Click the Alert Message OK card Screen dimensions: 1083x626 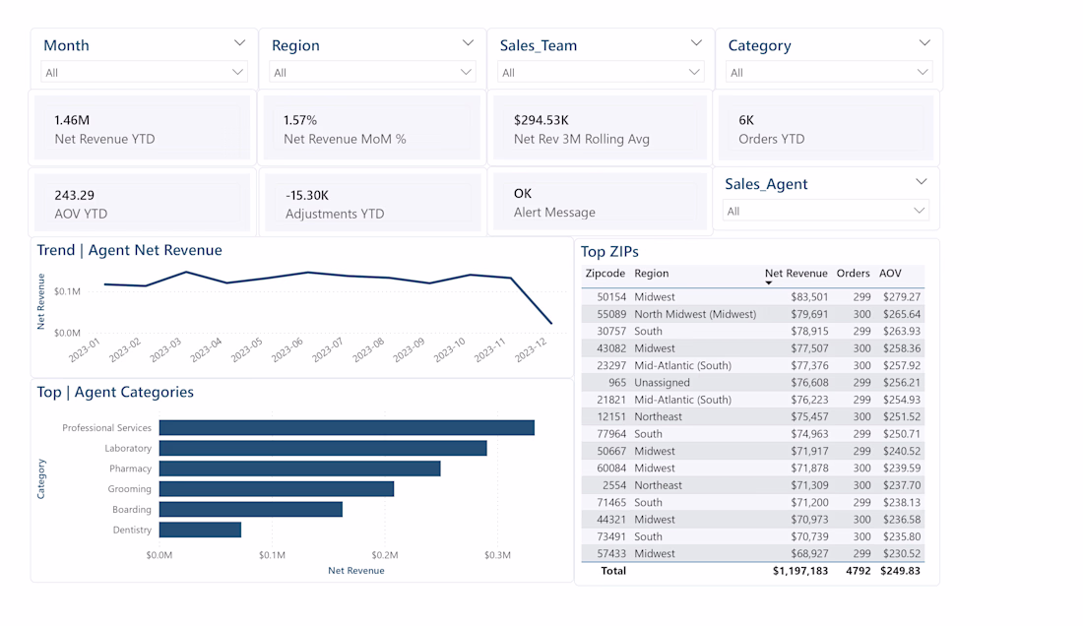click(x=600, y=202)
